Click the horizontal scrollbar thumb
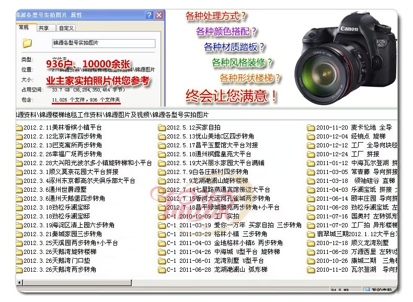 (77, 283)
